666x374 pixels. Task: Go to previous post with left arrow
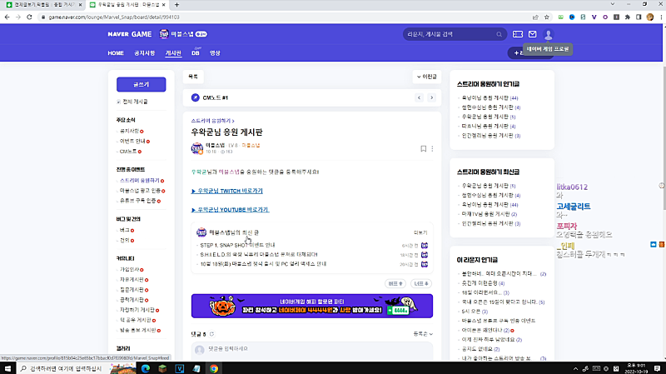point(420,98)
